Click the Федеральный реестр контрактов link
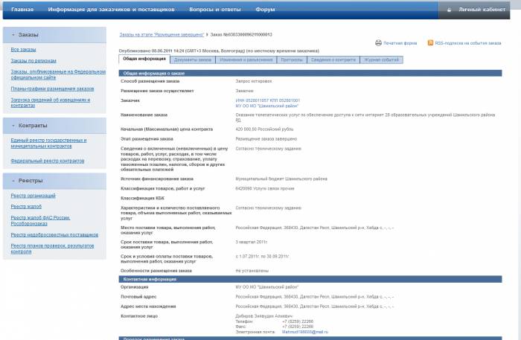The height and width of the screenshot is (340, 521). [47, 161]
